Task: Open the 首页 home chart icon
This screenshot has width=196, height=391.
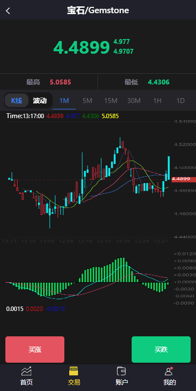Action: (x=26, y=371)
